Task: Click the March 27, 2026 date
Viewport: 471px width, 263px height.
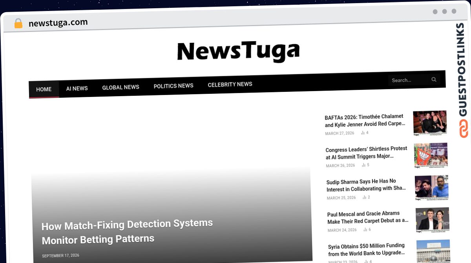Action: coord(340,133)
